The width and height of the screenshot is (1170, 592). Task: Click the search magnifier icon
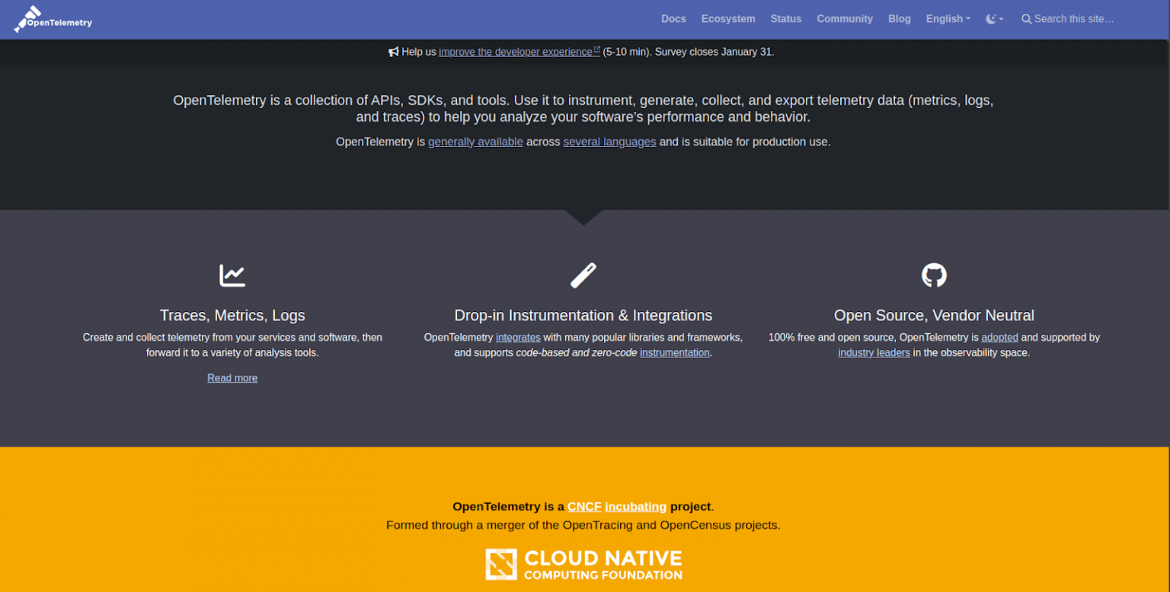(x=1026, y=19)
